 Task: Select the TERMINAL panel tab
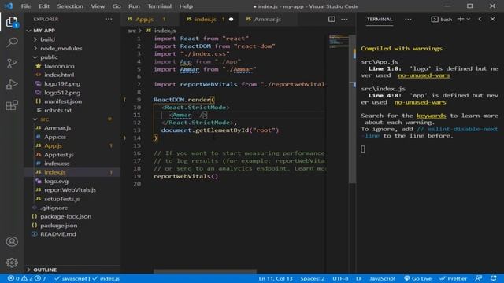tap(380, 19)
